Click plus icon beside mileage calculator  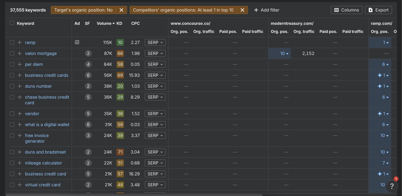20,163
